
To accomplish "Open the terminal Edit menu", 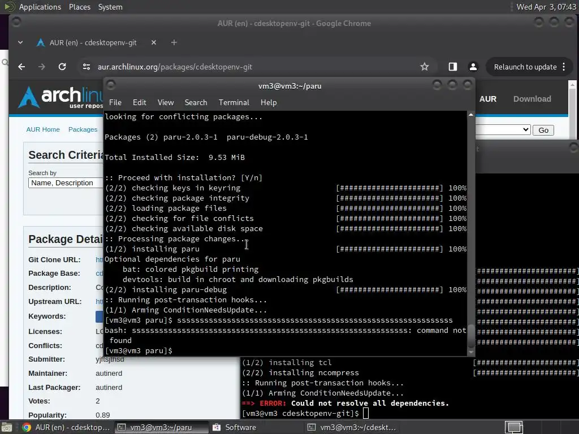I will tap(139, 103).
